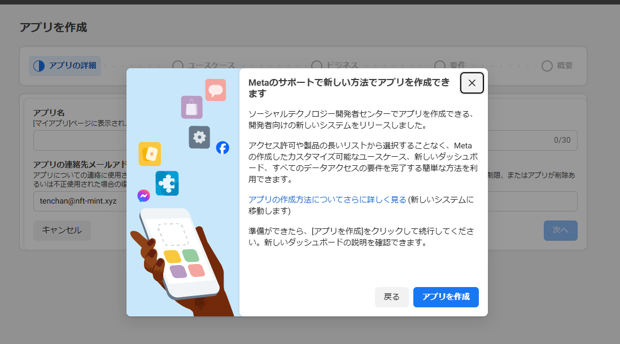Click the blue Facebook logo icon
Viewport: 620px width, 344px height.
(x=222, y=148)
